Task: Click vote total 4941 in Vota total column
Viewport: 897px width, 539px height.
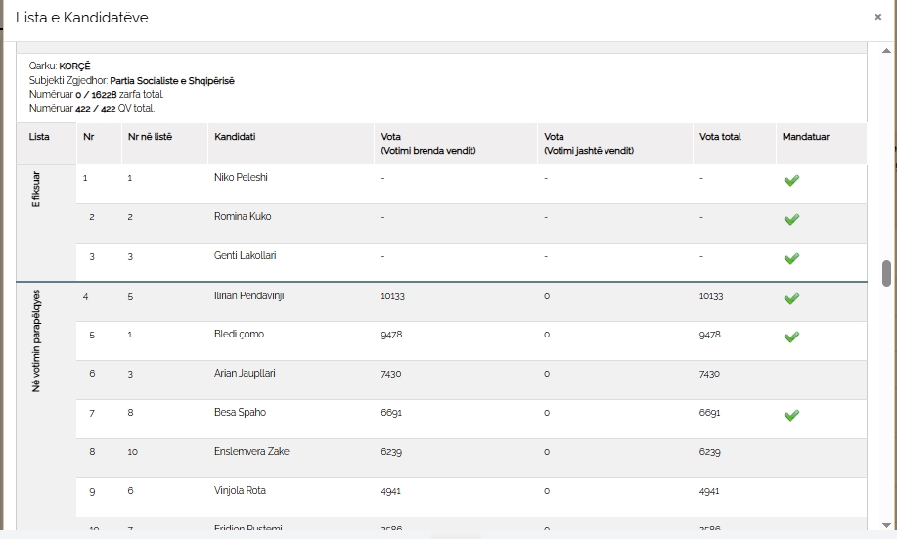Action: (x=709, y=491)
